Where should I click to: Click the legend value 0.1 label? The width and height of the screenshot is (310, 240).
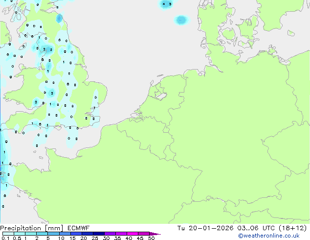4,239
